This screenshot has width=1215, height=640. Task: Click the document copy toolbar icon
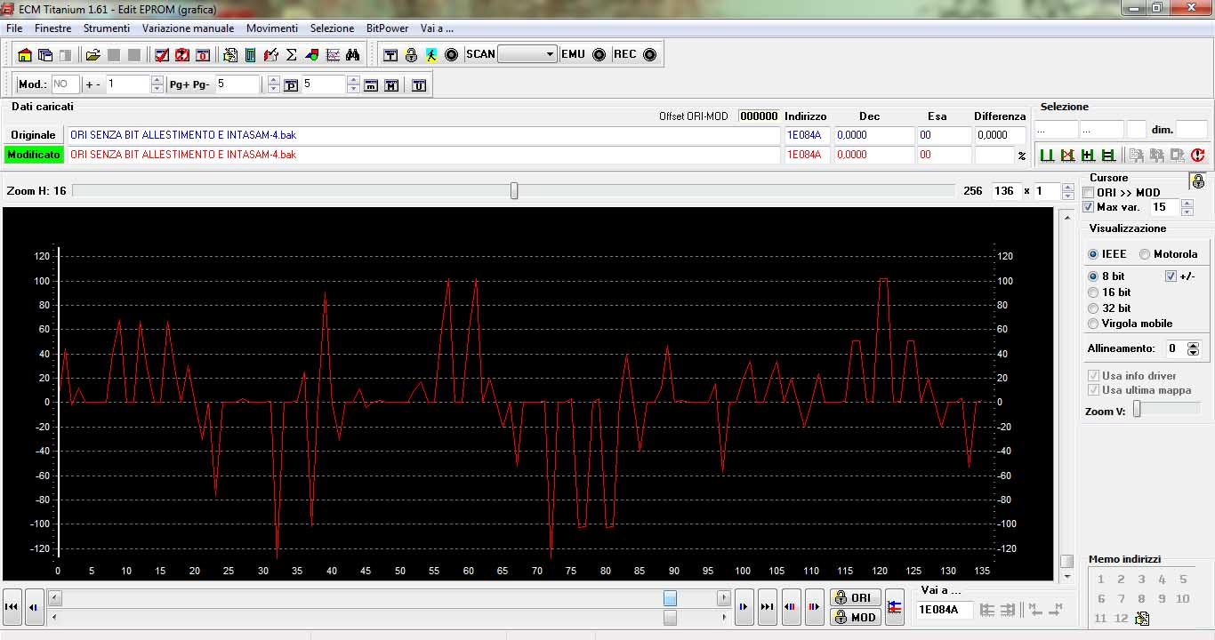pos(230,54)
